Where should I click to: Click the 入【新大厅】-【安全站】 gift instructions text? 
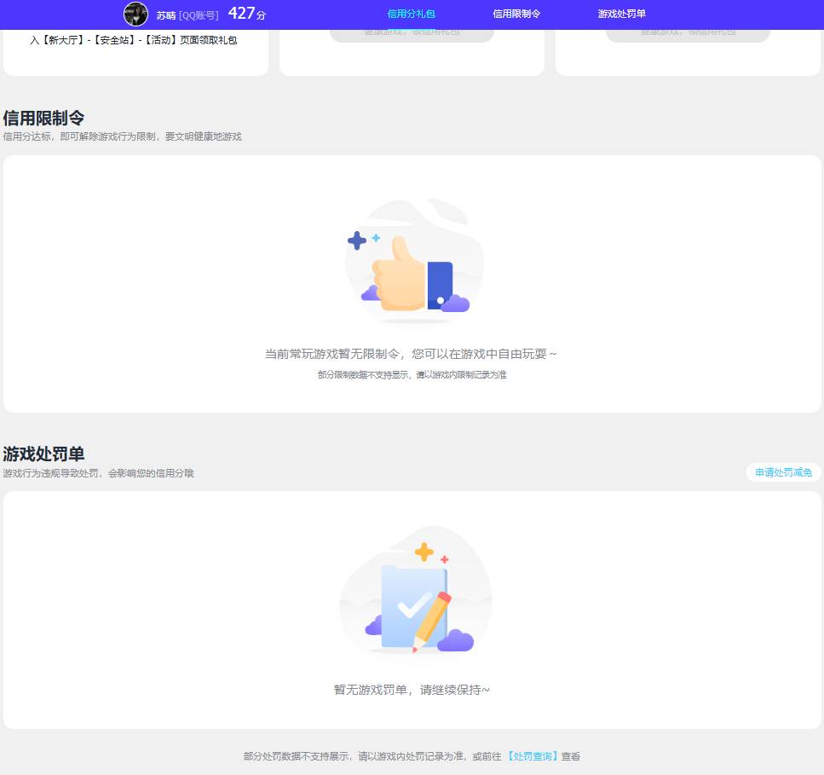(134, 40)
